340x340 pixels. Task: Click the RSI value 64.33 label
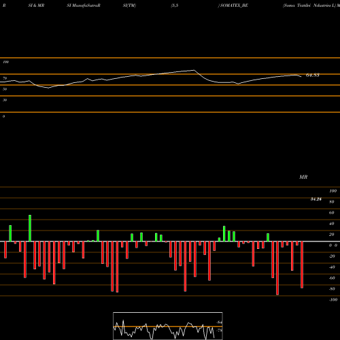tap(313, 75)
